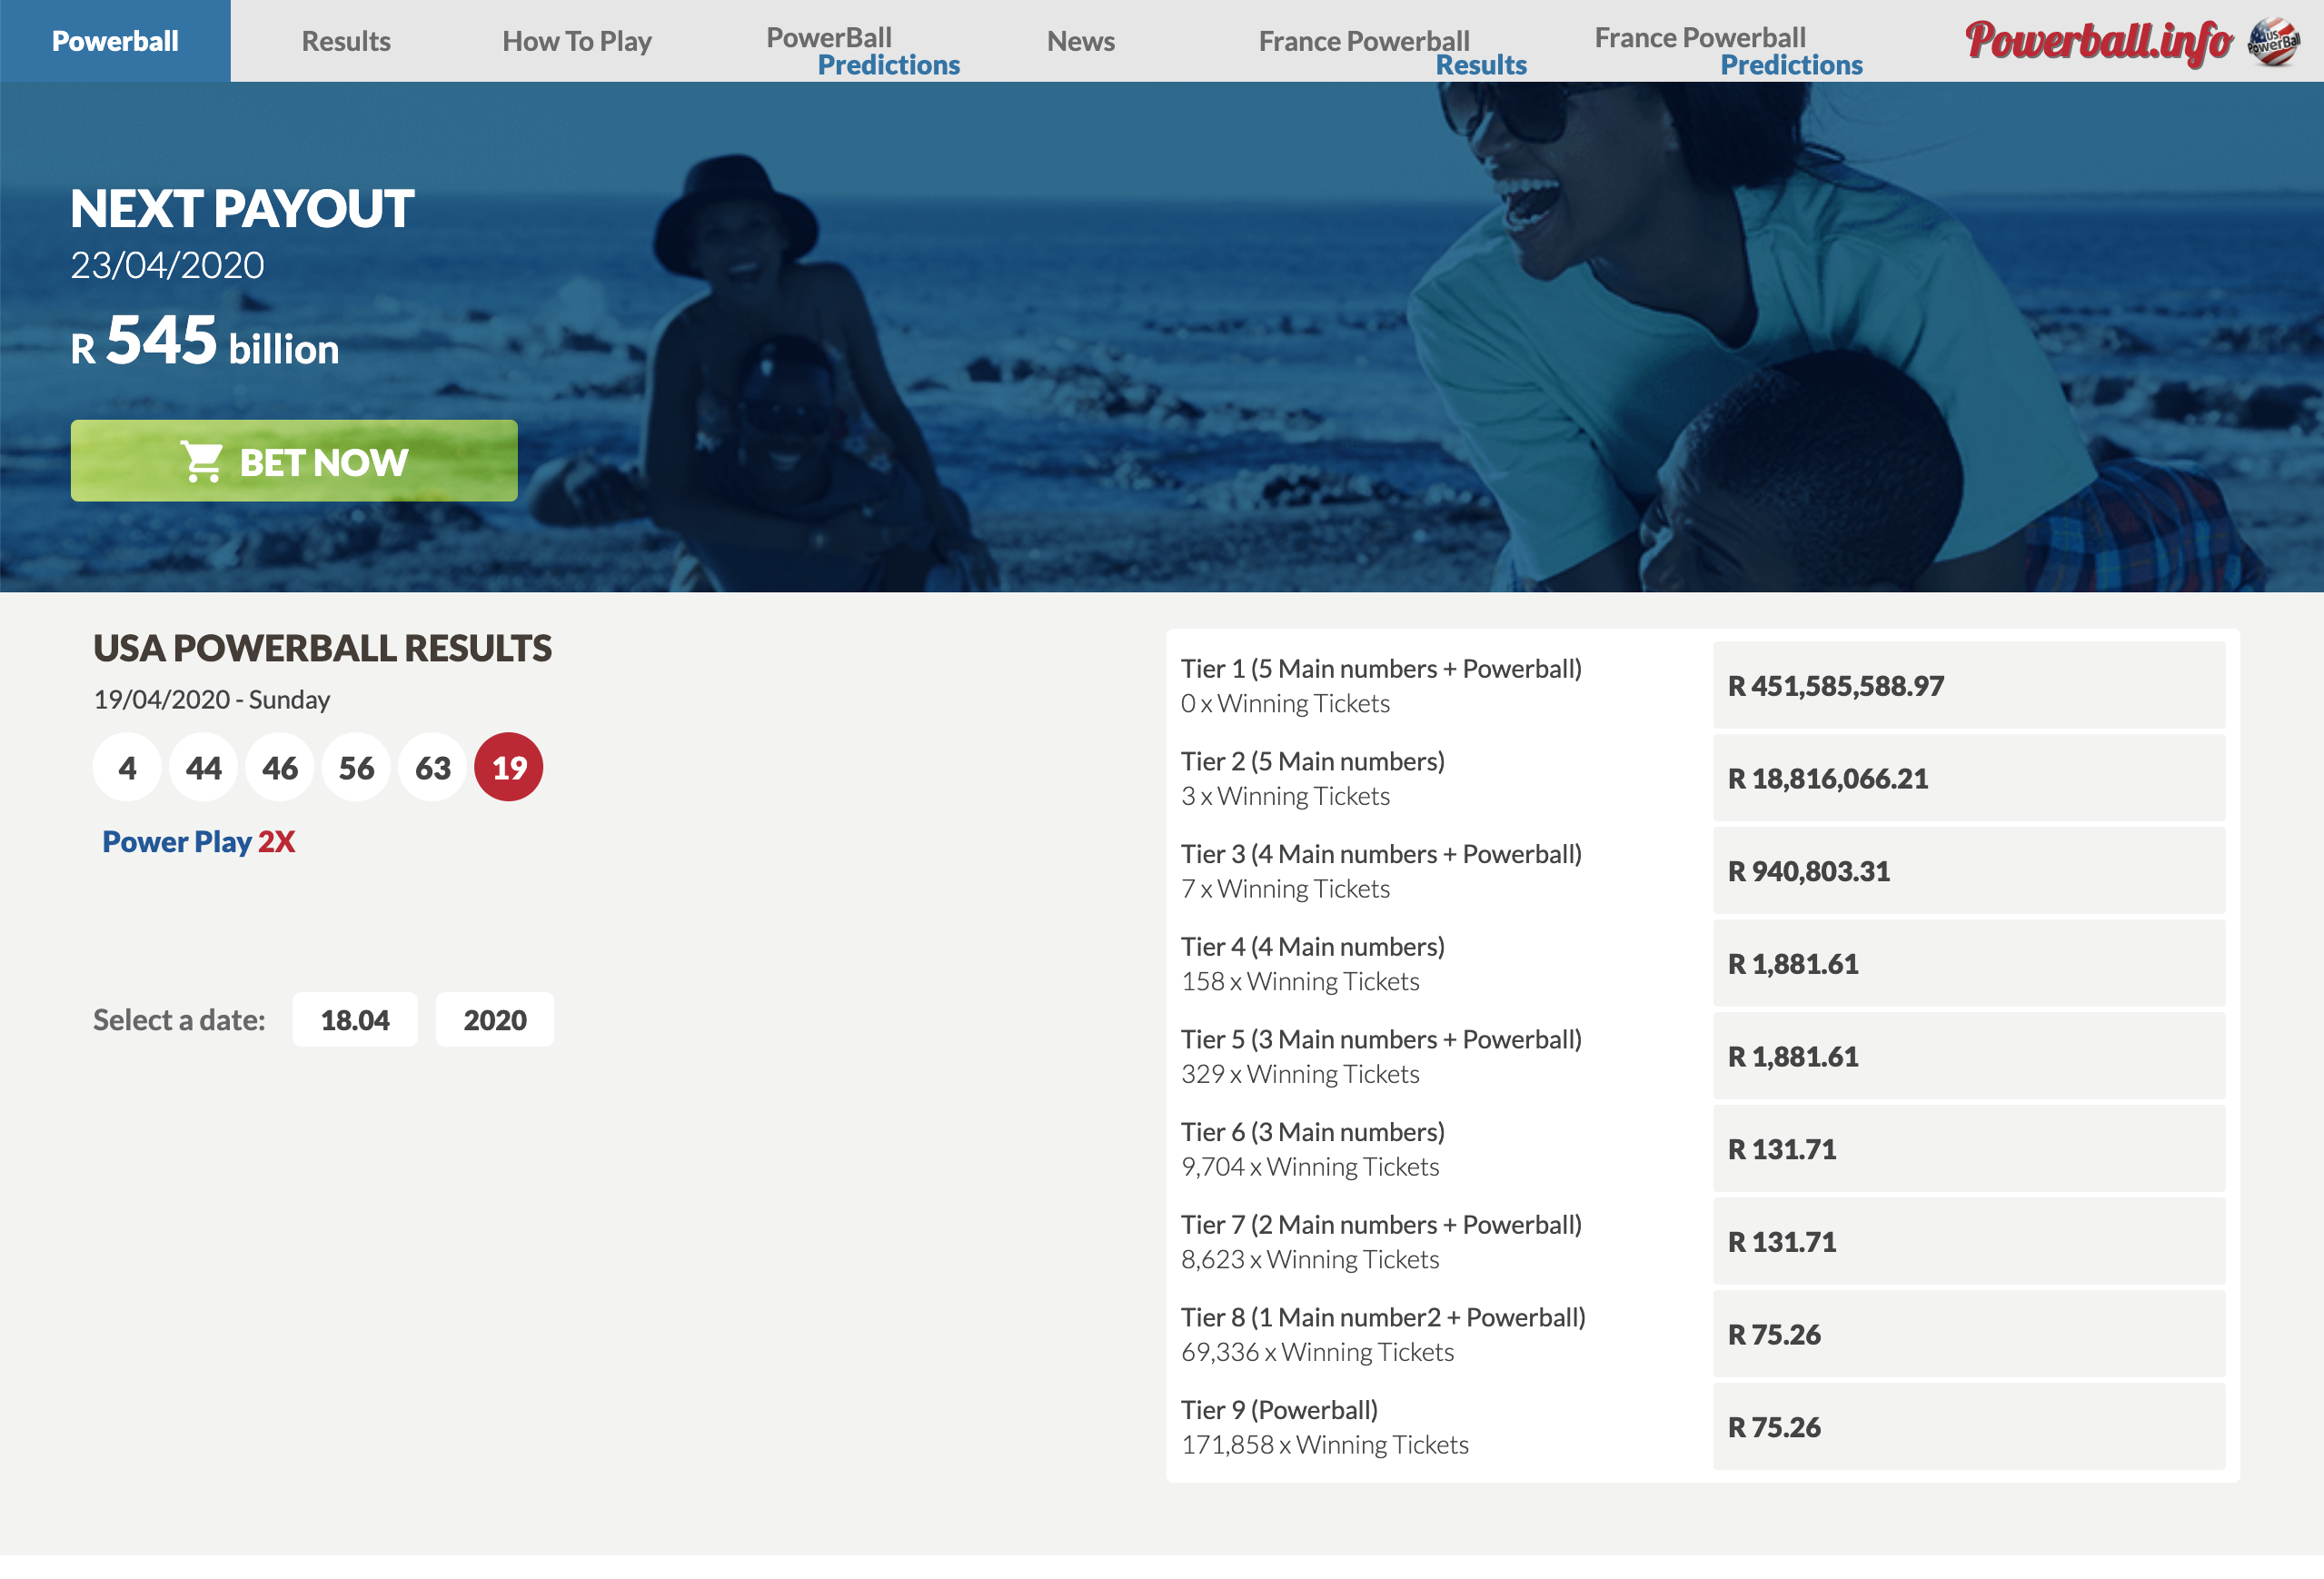Viewport: 2324px width, 1579px height.
Task: Click the USA POWERBALL RESULTS heading
Action: [322, 648]
